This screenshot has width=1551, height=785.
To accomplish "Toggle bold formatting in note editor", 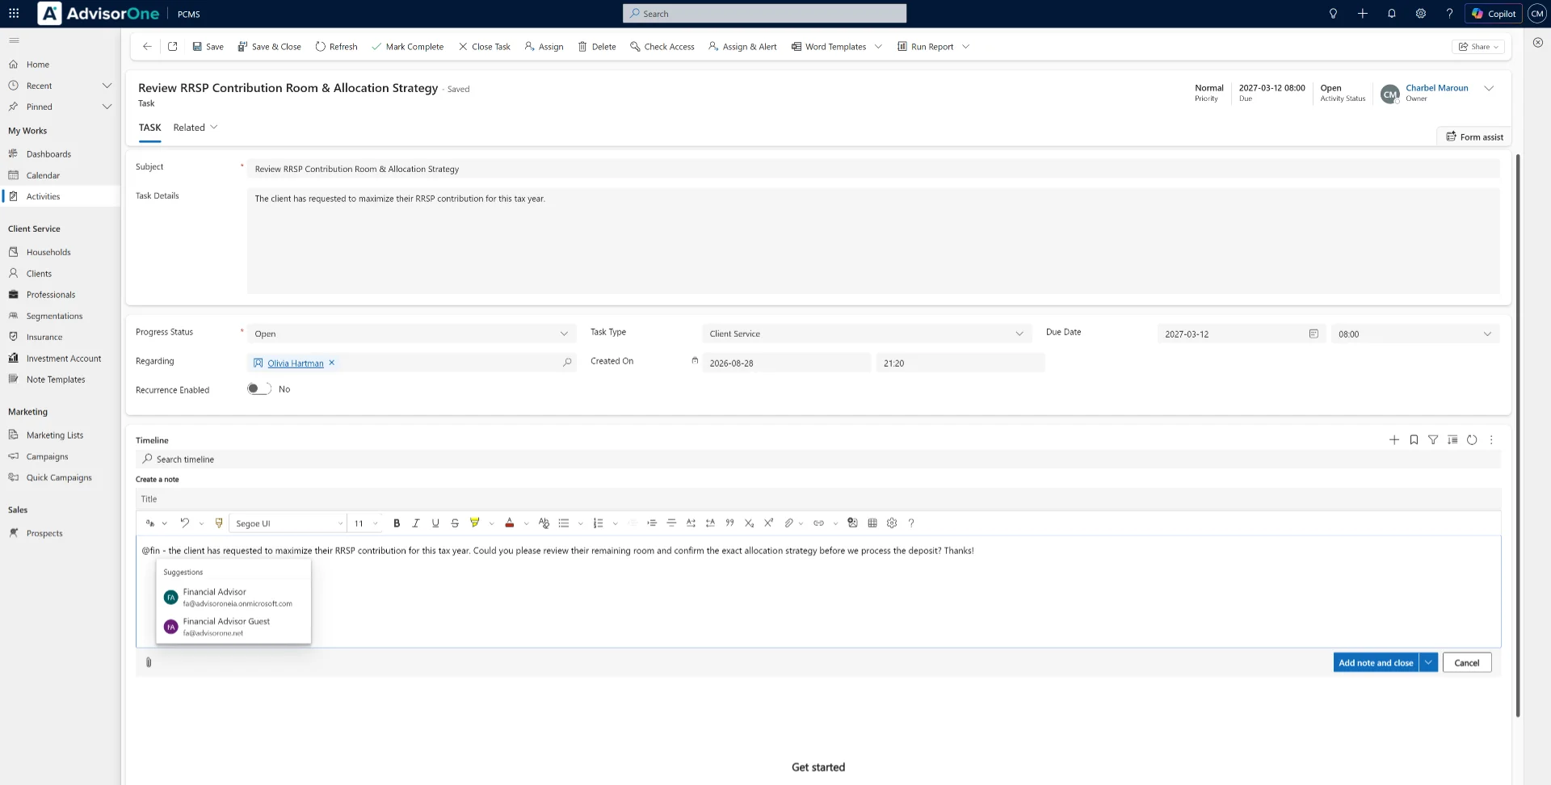I will click(x=397, y=523).
